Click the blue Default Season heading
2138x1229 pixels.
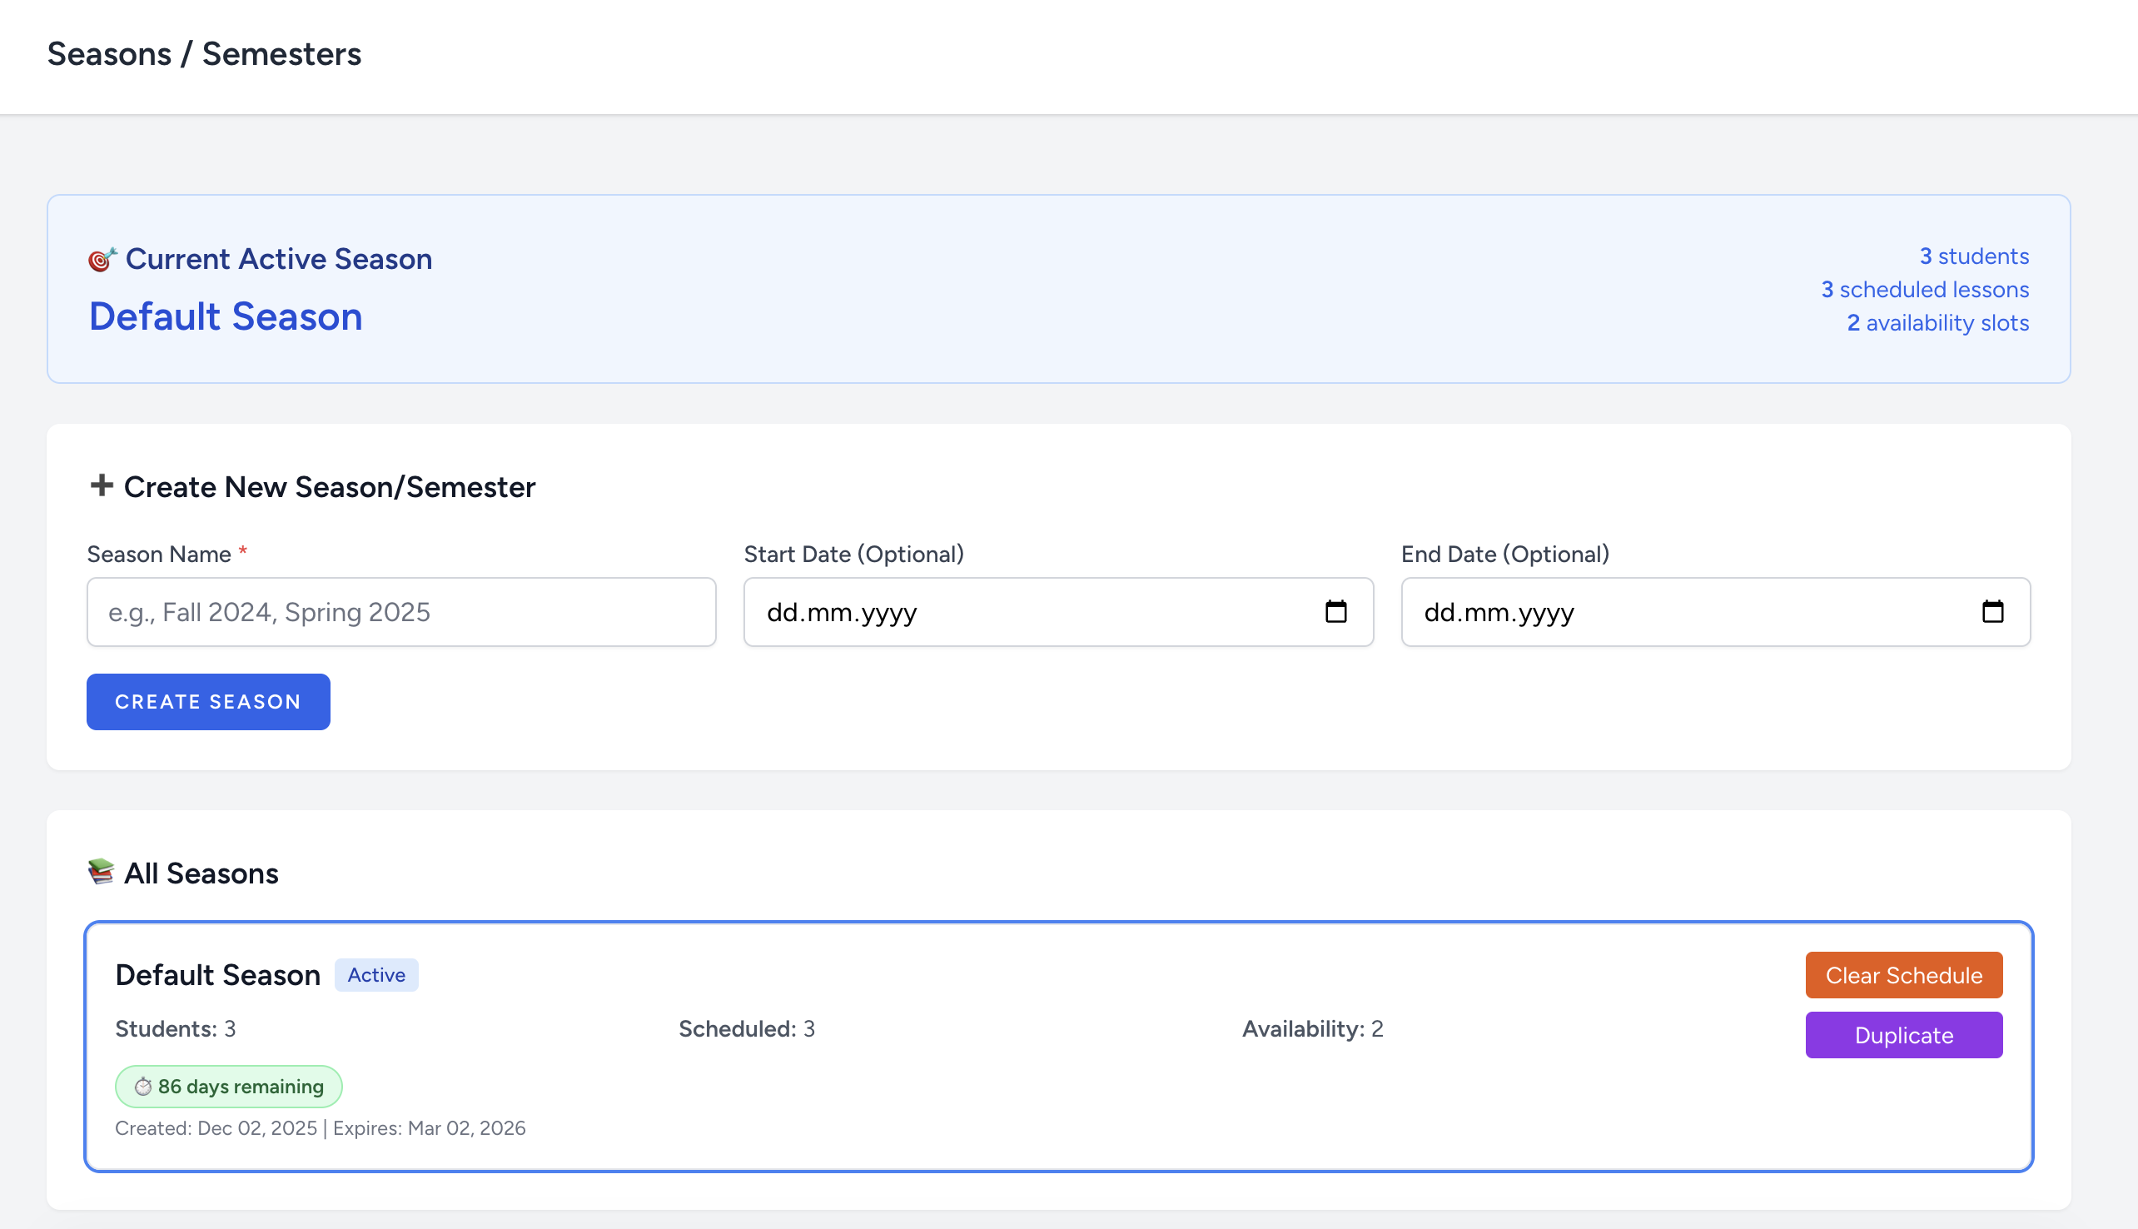coord(226,316)
